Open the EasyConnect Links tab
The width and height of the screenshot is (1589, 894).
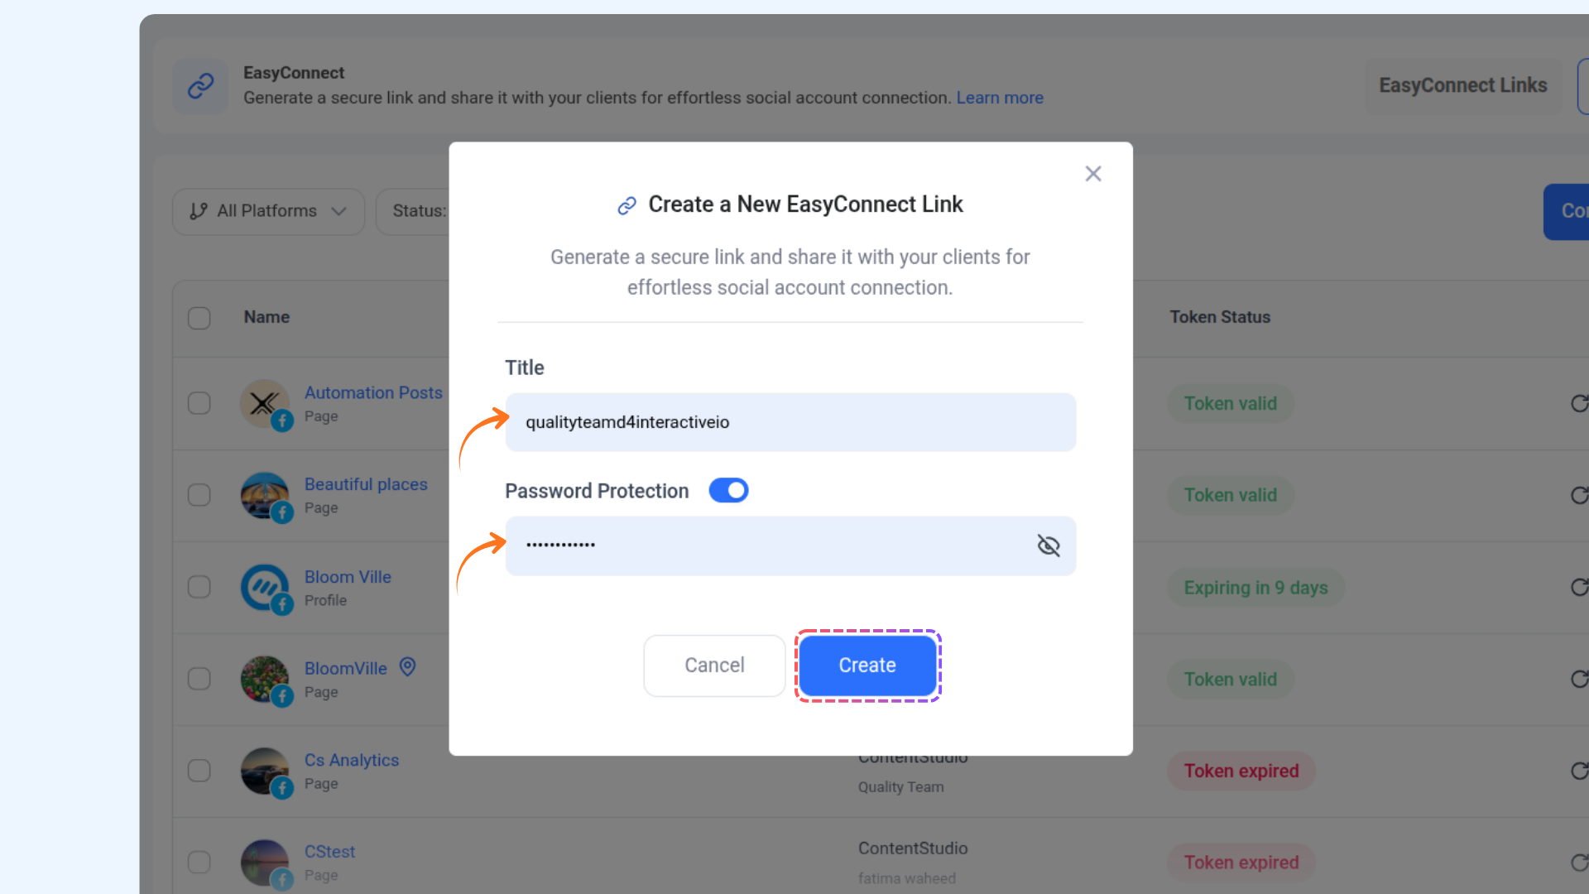1462,85
